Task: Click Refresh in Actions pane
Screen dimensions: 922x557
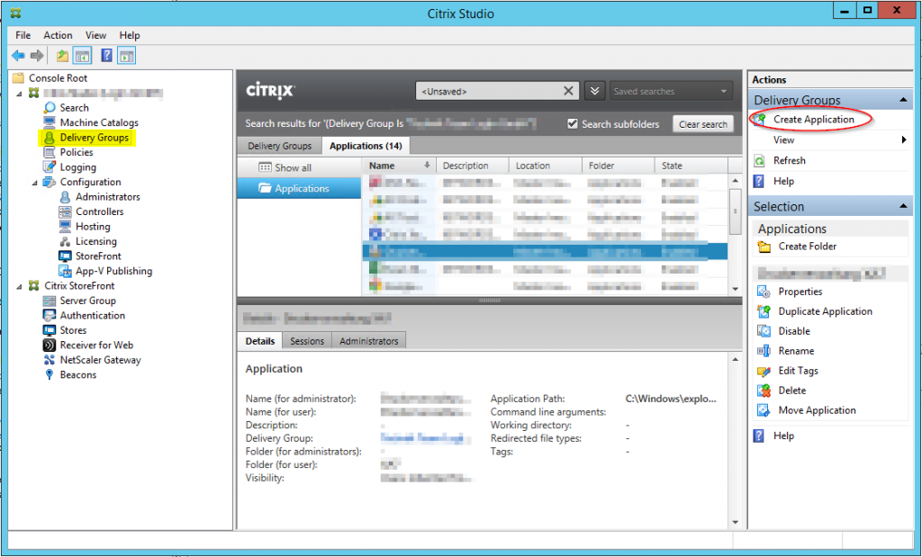Action: click(789, 160)
